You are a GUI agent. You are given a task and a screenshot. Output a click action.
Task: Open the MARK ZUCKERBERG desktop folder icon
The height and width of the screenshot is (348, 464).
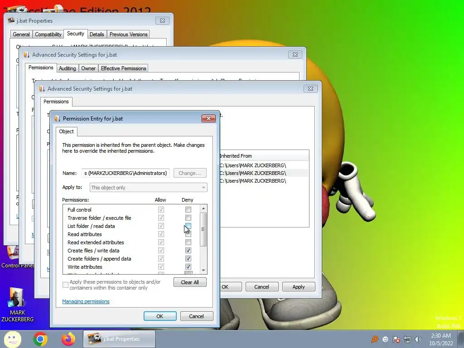pyautogui.click(x=18, y=305)
